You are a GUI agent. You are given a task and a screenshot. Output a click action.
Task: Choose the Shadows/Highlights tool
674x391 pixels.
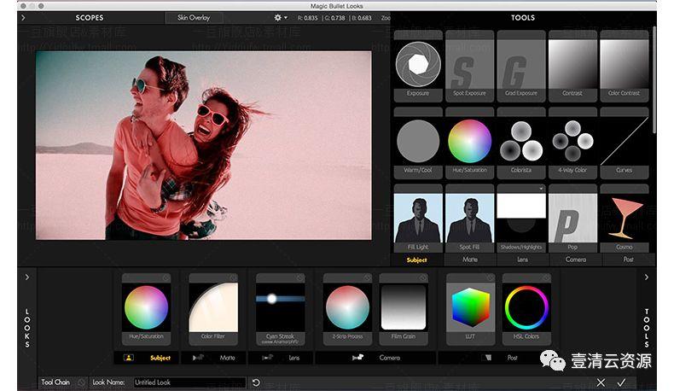[x=521, y=219]
